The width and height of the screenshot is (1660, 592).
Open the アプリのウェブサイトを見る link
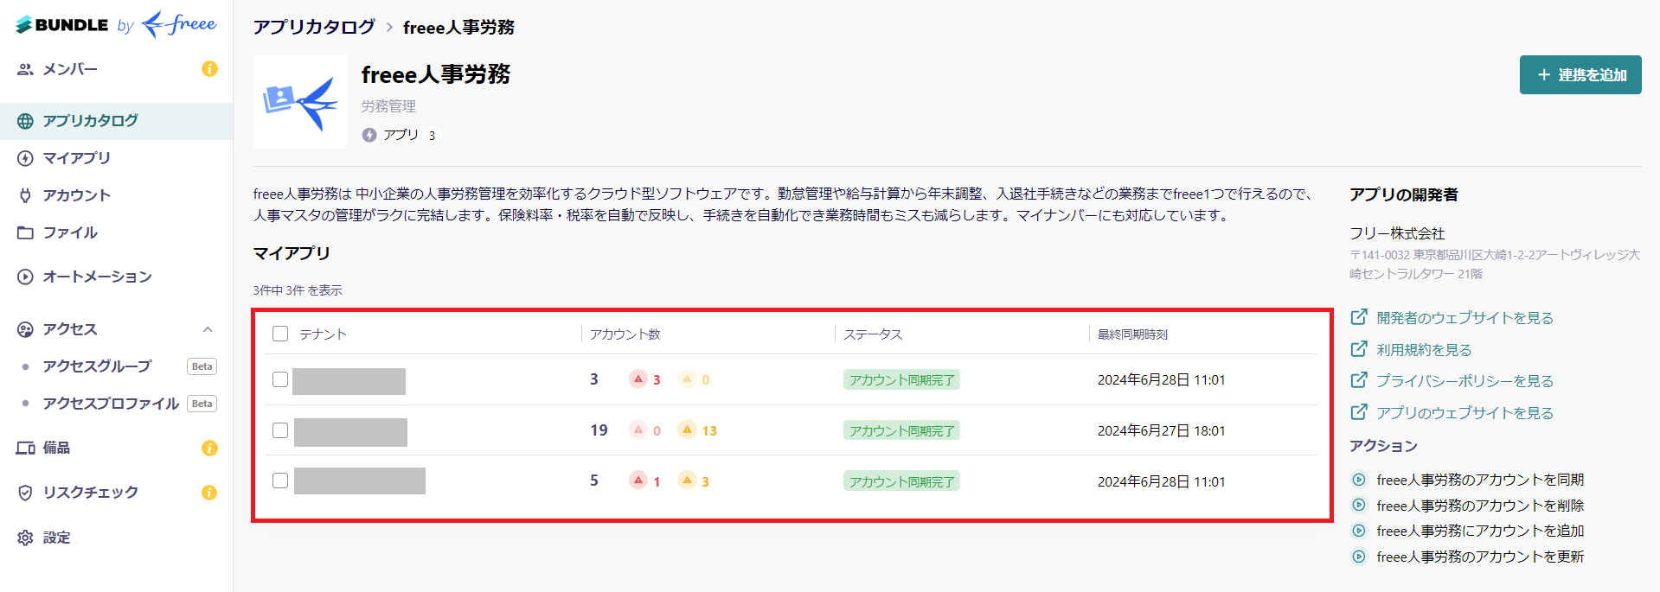click(x=1465, y=413)
